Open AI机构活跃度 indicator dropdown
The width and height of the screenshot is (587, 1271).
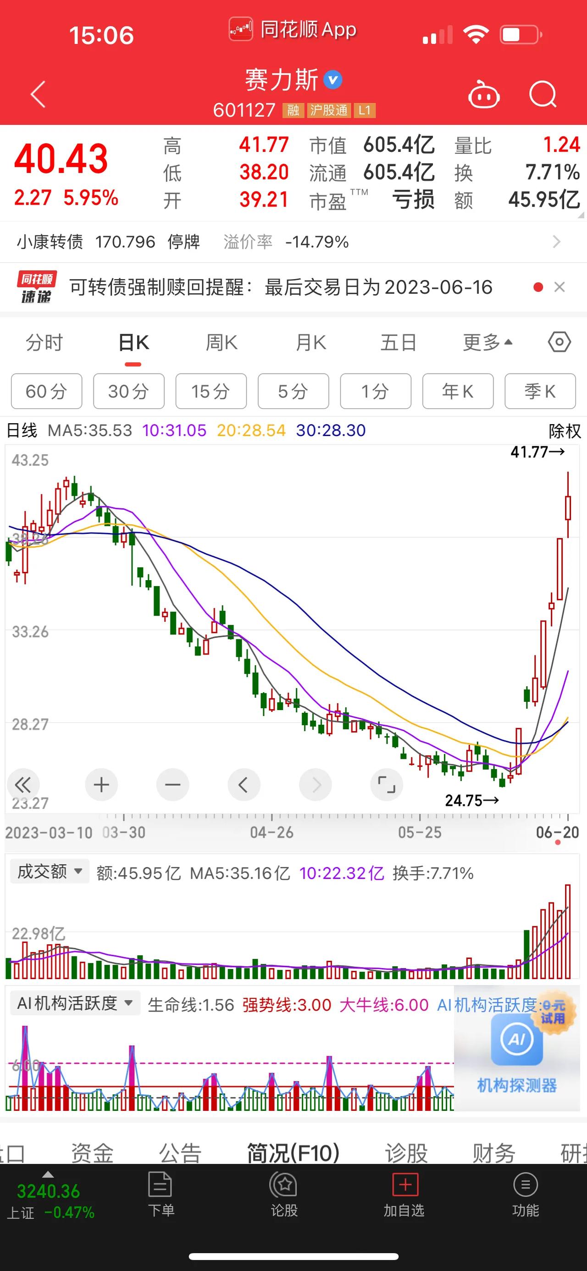[75, 1003]
